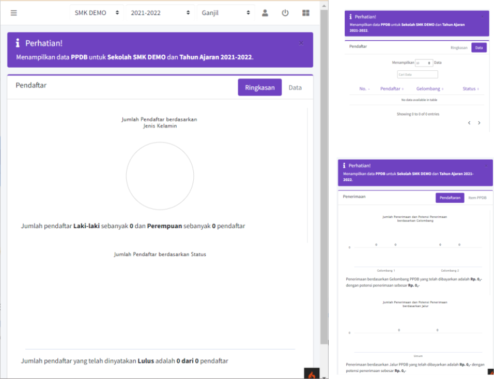Open the Menampilkan entries count dropdown

(424, 63)
